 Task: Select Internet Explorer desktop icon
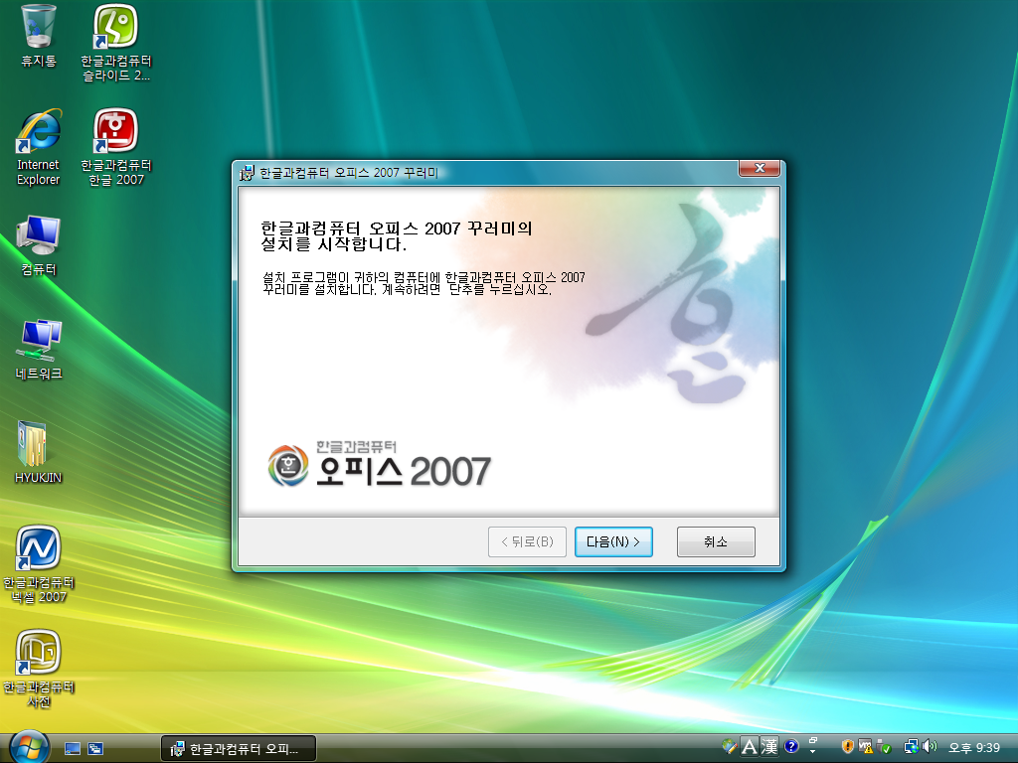point(39,148)
